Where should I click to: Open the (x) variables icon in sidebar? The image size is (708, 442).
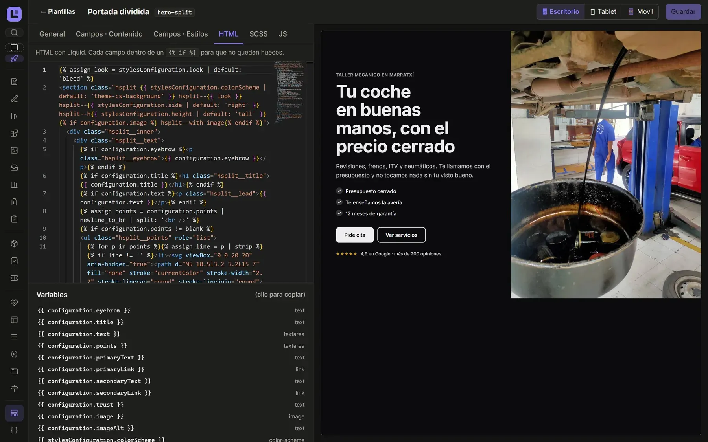coord(14,354)
